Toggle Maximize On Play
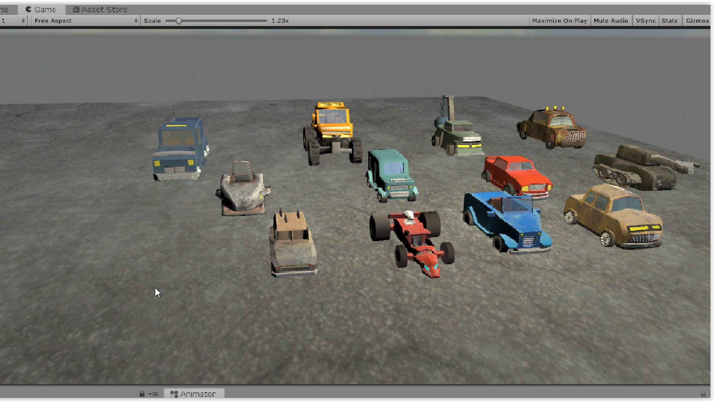Screen dimensions: 715x402 coord(559,20)
